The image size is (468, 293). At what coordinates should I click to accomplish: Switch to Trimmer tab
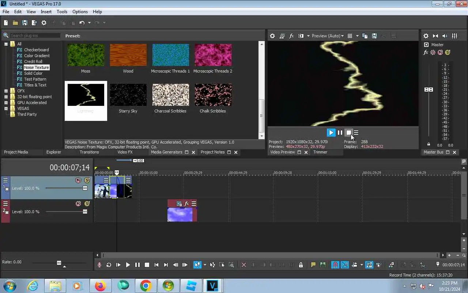click(320, 152)
